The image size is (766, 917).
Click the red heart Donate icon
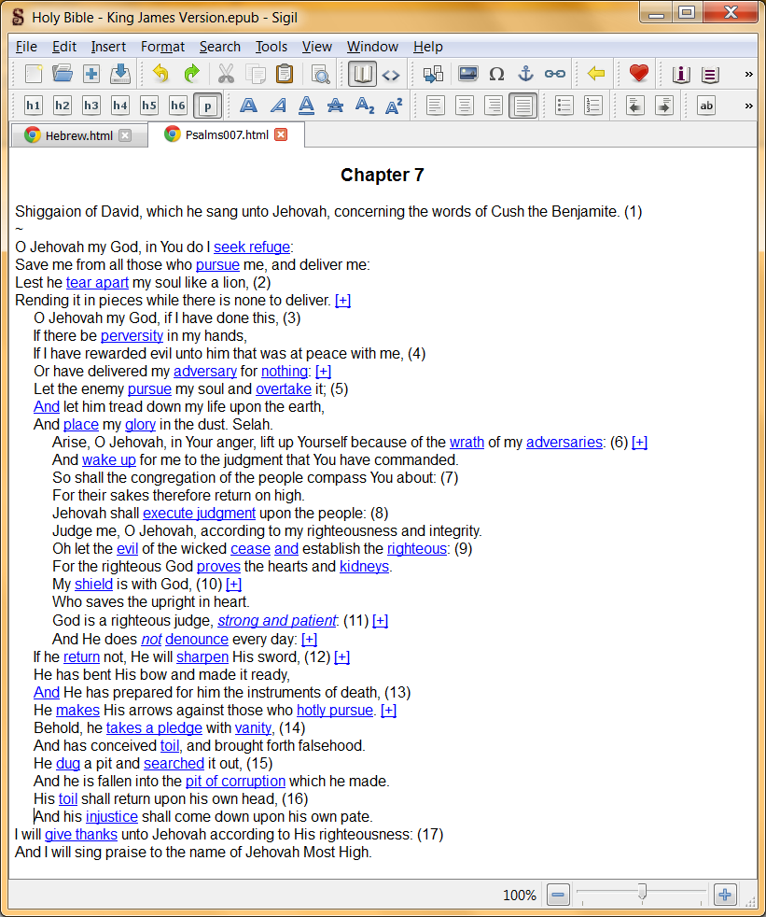tap(638, 74)
